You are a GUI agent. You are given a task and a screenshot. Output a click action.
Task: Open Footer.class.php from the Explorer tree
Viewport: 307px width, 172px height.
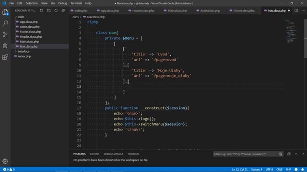pyautogui.click(x=30, y=32)
